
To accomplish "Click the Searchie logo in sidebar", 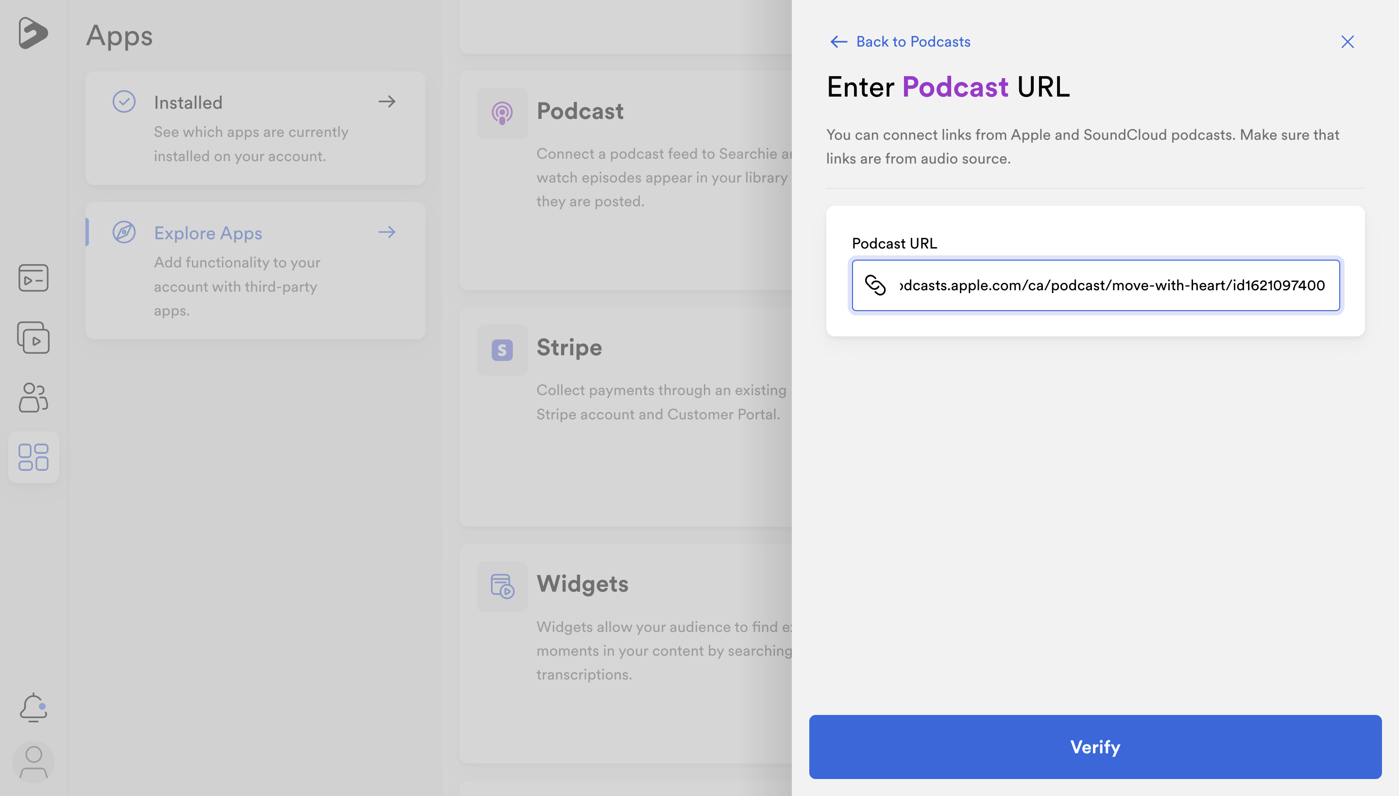I will 33,33.
